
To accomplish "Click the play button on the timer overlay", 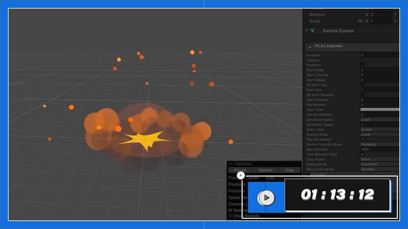I will click(267, 198).
